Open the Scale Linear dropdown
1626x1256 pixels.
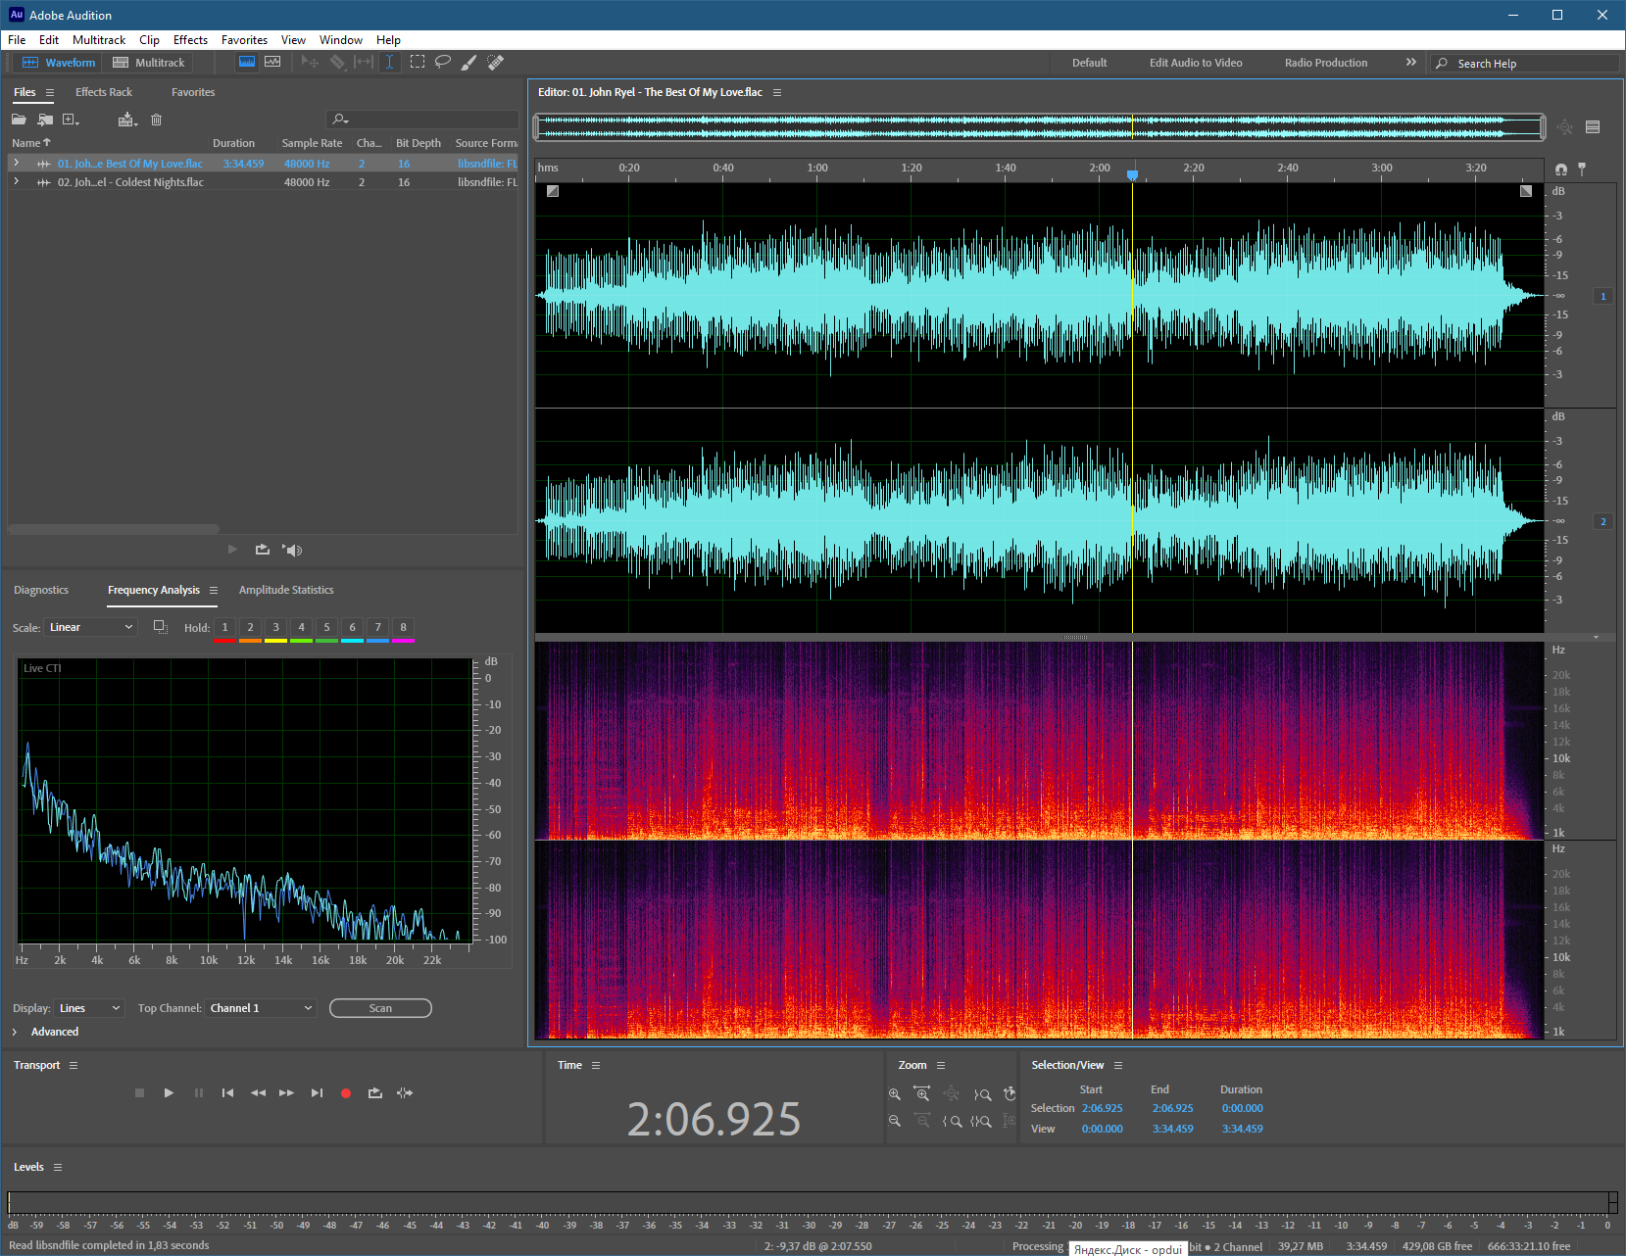point(91,627)
